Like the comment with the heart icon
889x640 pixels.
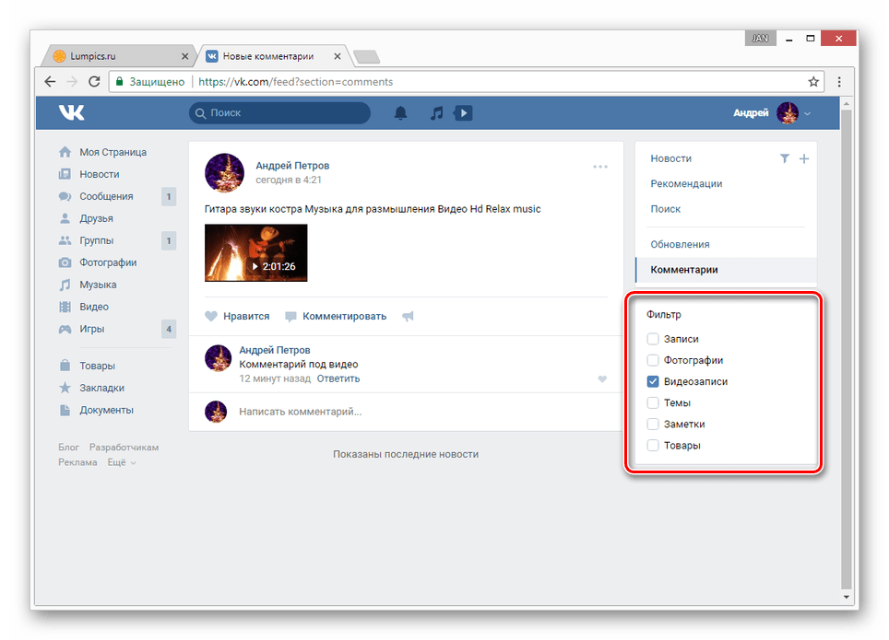(602, 378)
